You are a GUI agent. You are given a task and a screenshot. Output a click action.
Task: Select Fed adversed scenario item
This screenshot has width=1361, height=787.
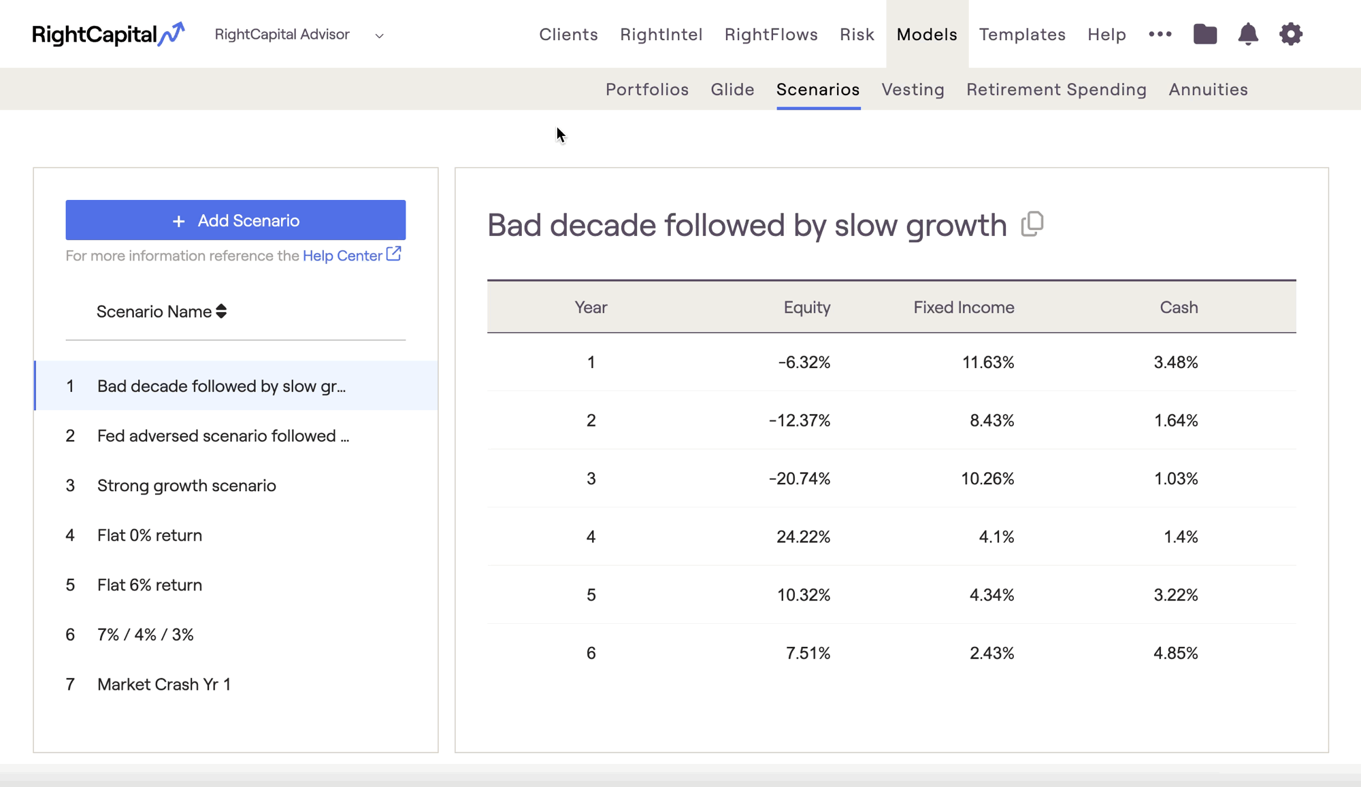[223, 436]
